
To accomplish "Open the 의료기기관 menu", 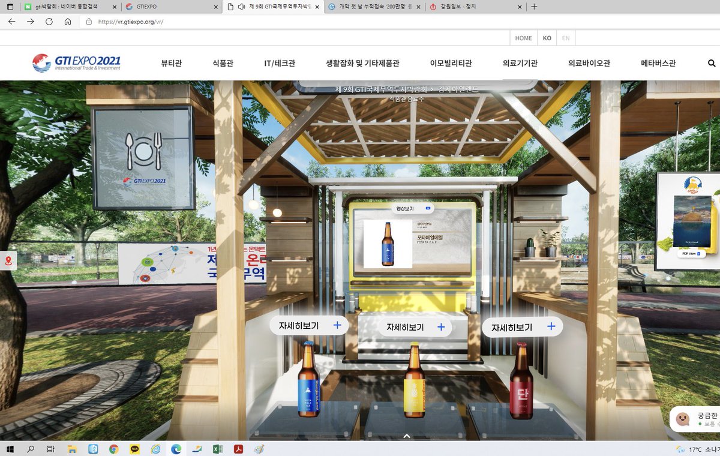I will (520, 63).
